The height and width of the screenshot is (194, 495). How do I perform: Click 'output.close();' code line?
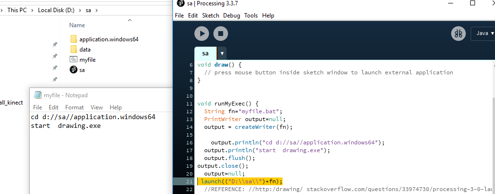[223, 166]
